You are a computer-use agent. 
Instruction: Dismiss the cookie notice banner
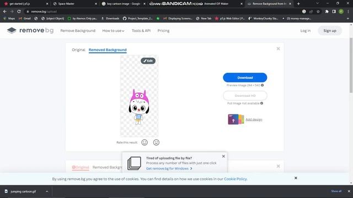[296, 178]
